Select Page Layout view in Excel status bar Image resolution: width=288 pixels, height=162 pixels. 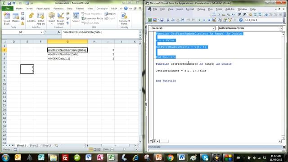95,149
